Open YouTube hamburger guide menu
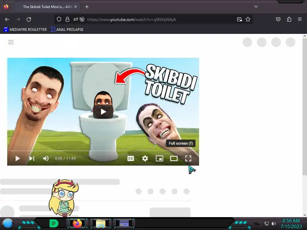307x230 pixels. 11,42
